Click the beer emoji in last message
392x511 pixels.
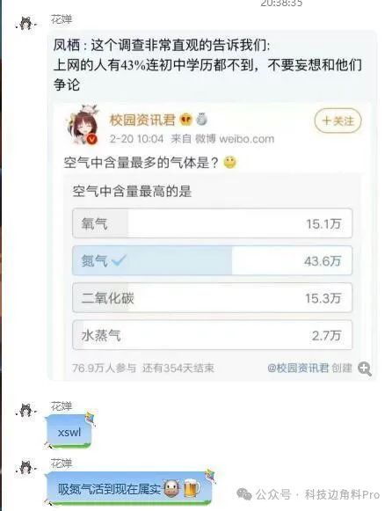pyautogui.click(x=192, y=488)
